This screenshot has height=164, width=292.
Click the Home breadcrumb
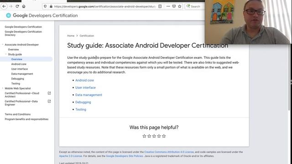coord(71,36)
